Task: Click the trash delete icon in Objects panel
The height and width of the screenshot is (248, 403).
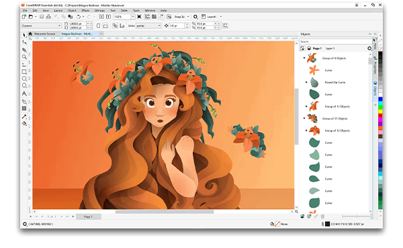Action: point(322,216)
